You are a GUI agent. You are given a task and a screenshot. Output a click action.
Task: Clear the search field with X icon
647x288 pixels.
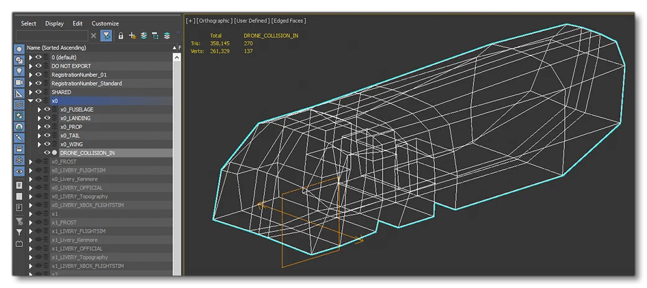point(94,35)
